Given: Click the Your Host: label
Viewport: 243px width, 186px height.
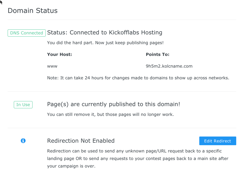Looking at the screenshot, I should coord(60,54).
